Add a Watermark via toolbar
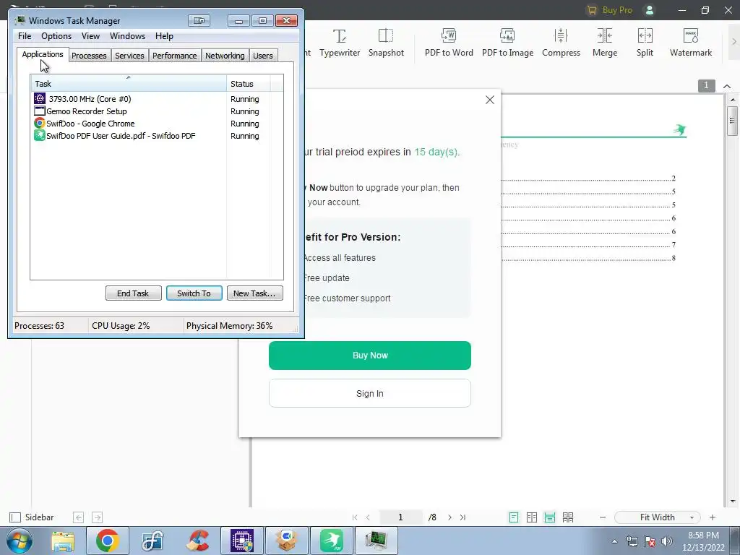The height and width of the screenshot is (555, 740). point(690,43)
